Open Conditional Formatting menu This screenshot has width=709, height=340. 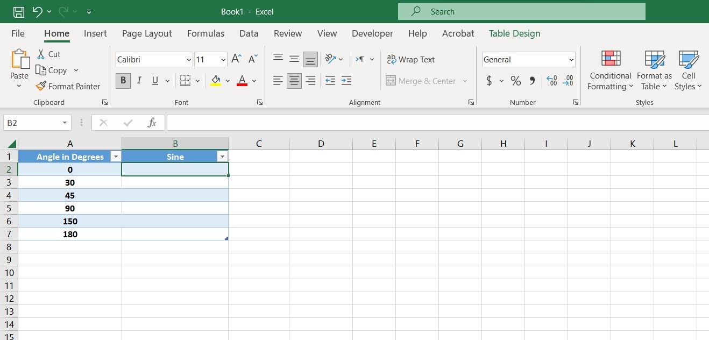(610, 70)
